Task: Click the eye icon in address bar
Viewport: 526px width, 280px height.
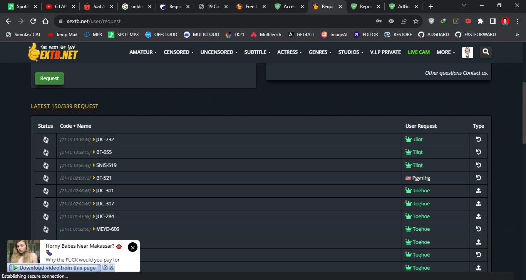Action: point(391,21)
